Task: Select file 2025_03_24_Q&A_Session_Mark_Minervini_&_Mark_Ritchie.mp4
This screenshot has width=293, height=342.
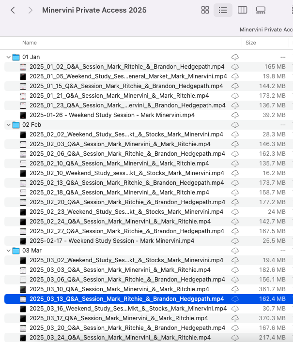Action: tap(120, 338)
